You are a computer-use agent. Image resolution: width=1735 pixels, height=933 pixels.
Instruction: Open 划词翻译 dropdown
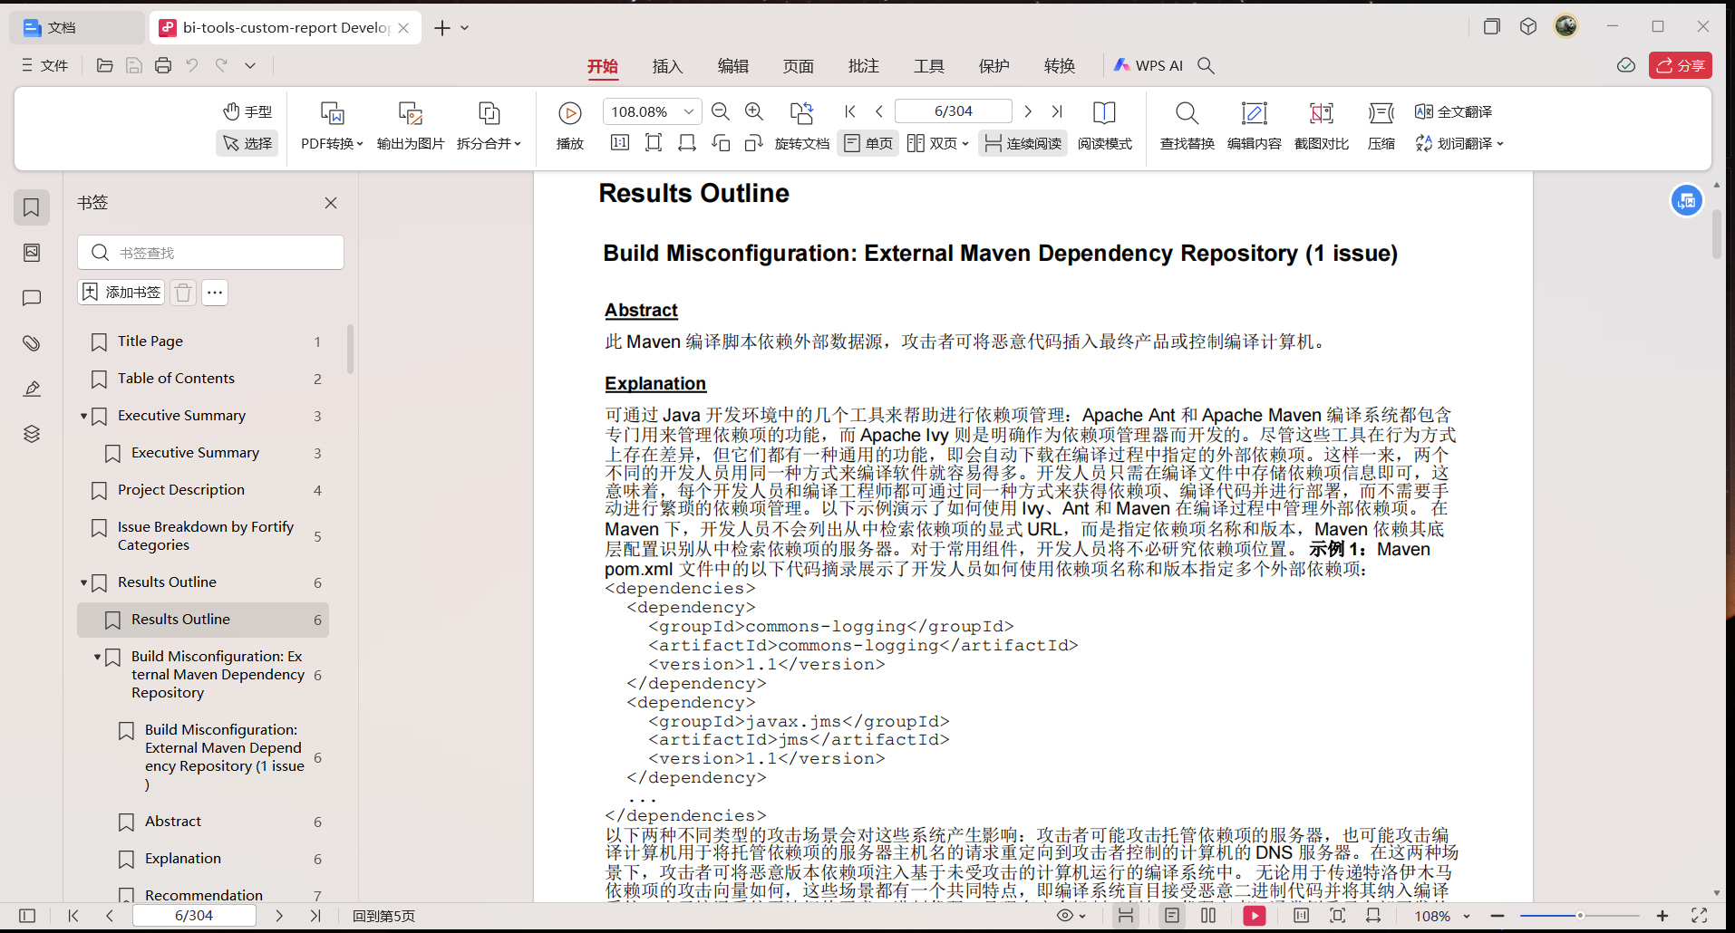point(1459,143)
